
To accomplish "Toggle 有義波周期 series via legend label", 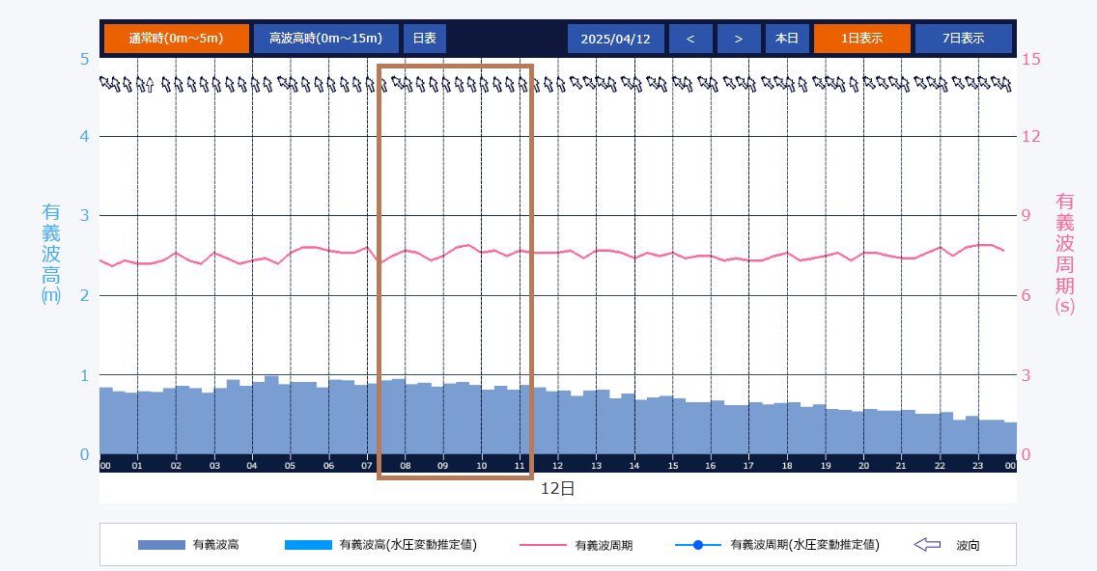I will click(604, 545).
